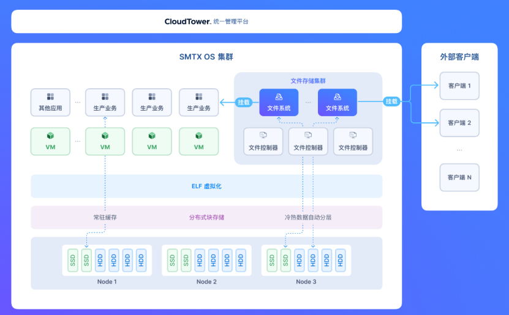The width and height of the screenshot is (509, 315).
Task: Click the SMTX OS 集群 title
Action: 206,57
